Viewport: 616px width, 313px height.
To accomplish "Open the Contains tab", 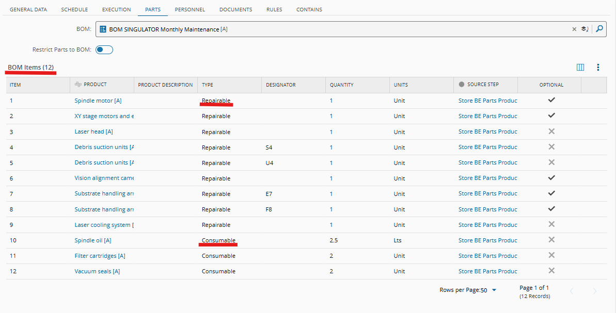I will (x=309, y=9).
